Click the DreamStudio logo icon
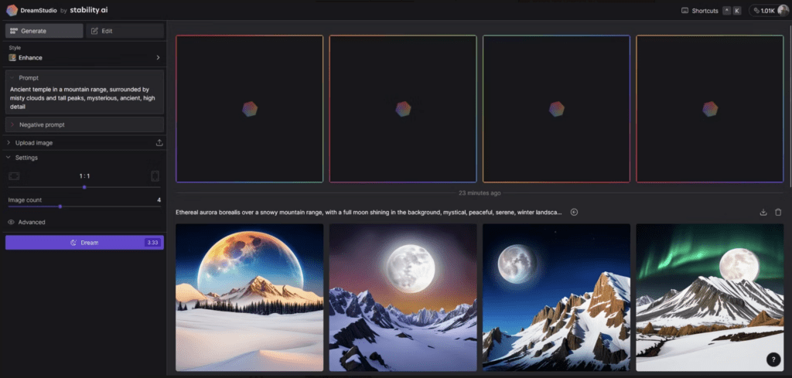Image resolution: width=792 pixels, height=378 pixels. click(x=13, y=10)
